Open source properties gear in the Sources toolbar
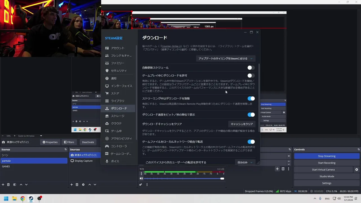The height and width of the screenshot is (203, 361). click(x=83, y=185)
